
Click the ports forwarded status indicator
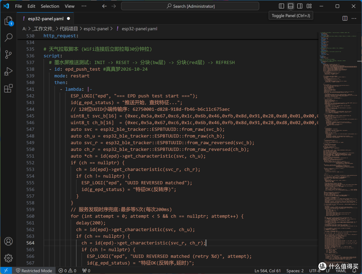pyautogui.click(x=86, y=271)
